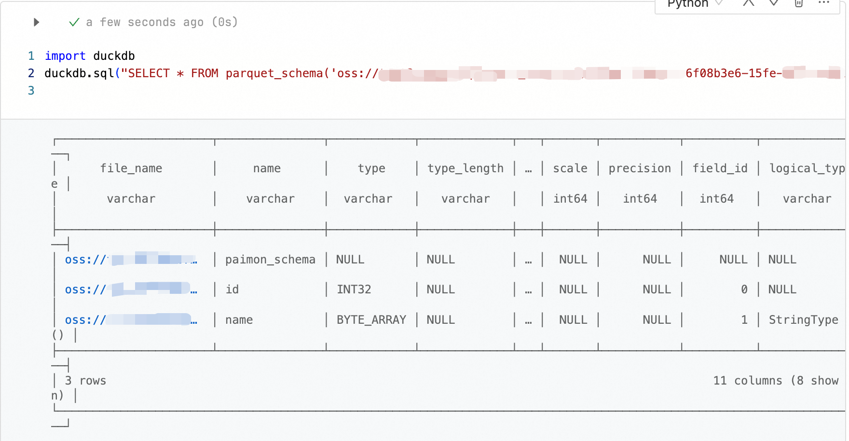Select the first oss:// file link

coord(130,259)
